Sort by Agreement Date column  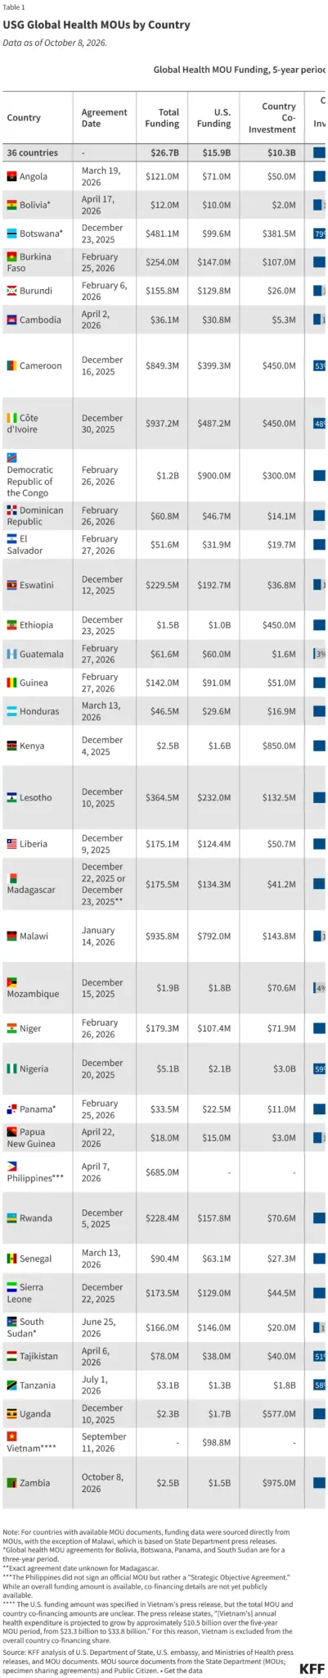pos(104,118)
